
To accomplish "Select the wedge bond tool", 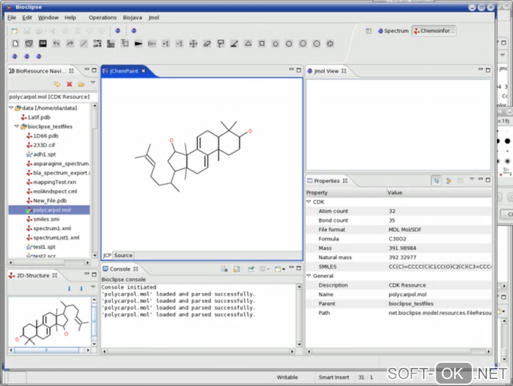I will pyautogui.click(x=138, y=43).
